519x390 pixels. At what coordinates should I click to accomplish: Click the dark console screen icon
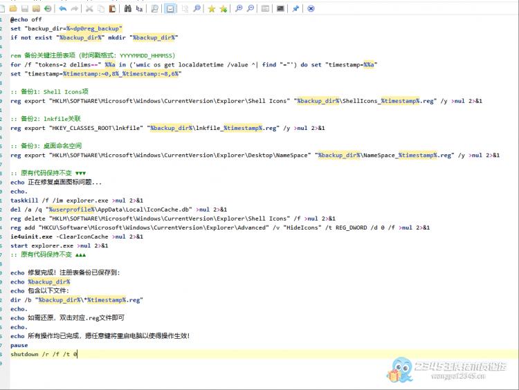click(280, 8)
